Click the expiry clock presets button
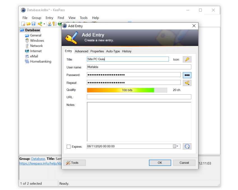Viewport: 238px width, 190px height. [x=187, y=146]
